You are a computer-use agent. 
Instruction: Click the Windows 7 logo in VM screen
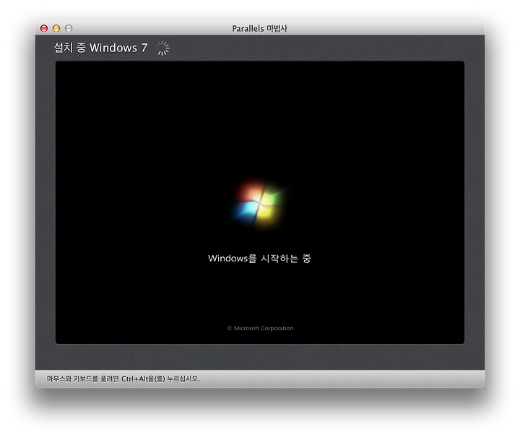click(259, 204)
